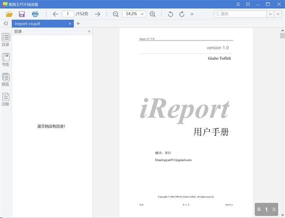The width and height of the screenshot is (285, 218).
Task: Expand more toolbar tools chevron
Action: click(192, 14)
